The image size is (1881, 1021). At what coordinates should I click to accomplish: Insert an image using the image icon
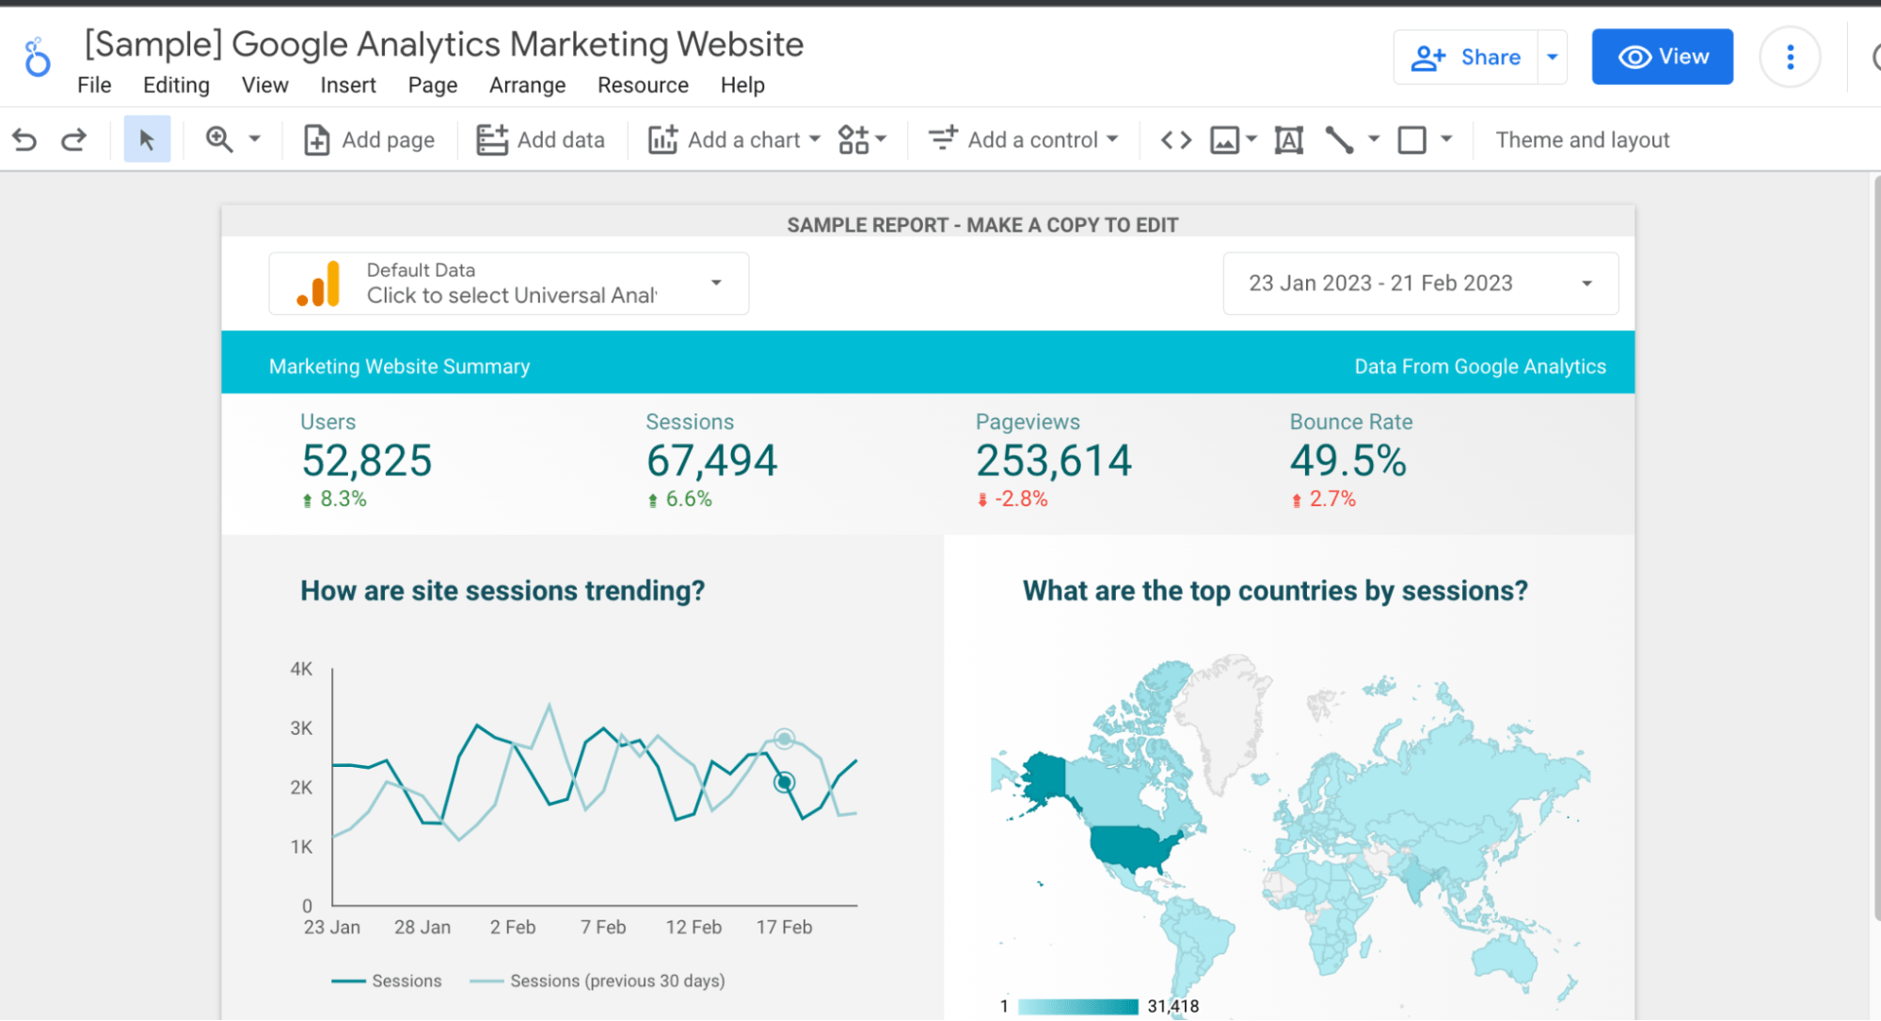pos(1224,140)
